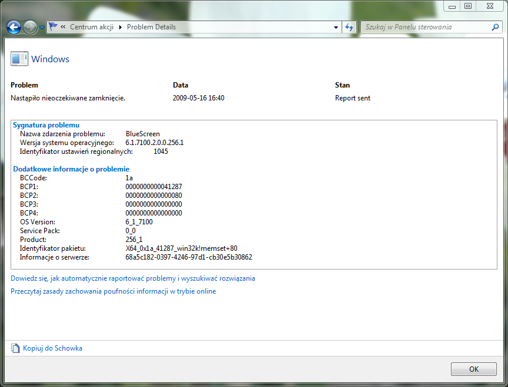Screen dimensions: 508x387
Task: Open link about automatic problem reporting
Action: click(x=133, y=278)
